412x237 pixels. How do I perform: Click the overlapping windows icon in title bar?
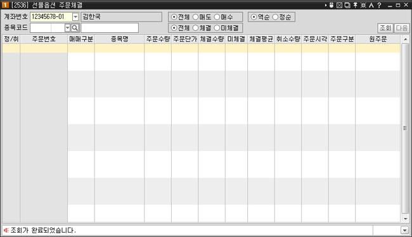[x=347, y=5]
